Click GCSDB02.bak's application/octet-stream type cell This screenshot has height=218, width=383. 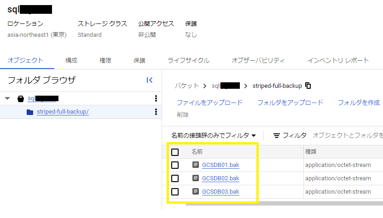(x=338, y=178)
